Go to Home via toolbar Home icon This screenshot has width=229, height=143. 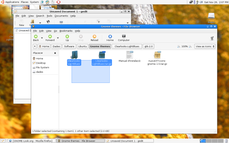click(x=110, y=36)
